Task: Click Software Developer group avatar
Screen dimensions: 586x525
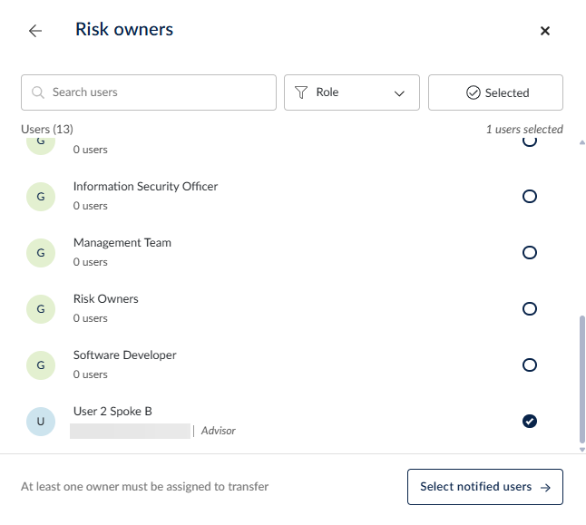Action: [x=40, y=365]
